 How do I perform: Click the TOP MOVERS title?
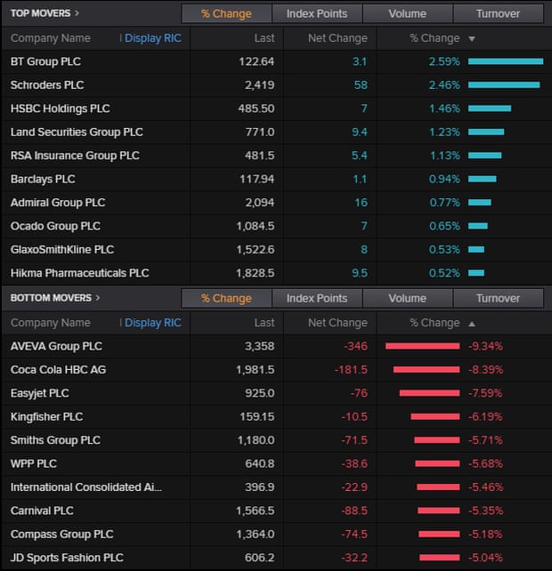tap(40, 13)
